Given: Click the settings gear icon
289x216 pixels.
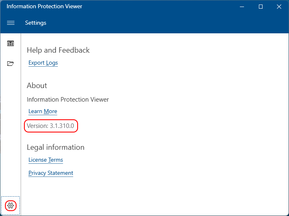Looking at the screenshot, I should tap(10, 205).
